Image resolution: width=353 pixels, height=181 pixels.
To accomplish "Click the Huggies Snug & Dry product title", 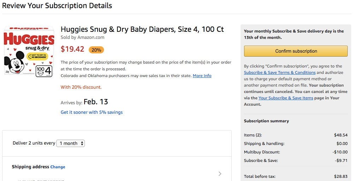I will [x=142, y=29].
